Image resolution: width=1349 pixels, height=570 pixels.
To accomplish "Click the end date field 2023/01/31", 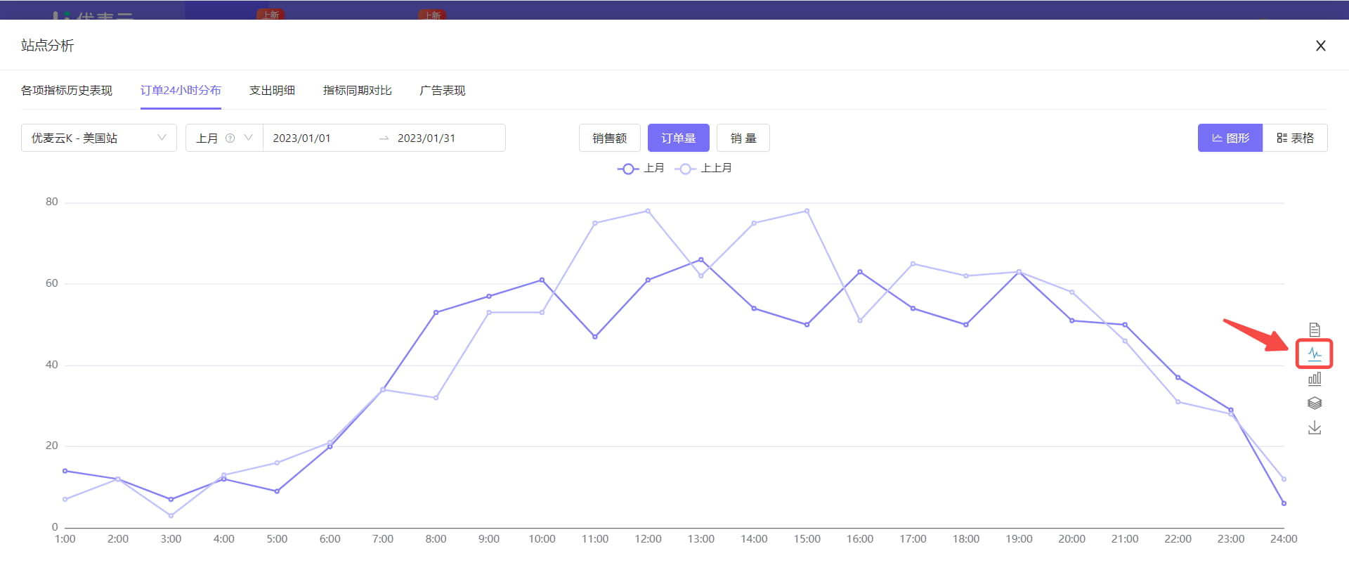I will point(426,138).
